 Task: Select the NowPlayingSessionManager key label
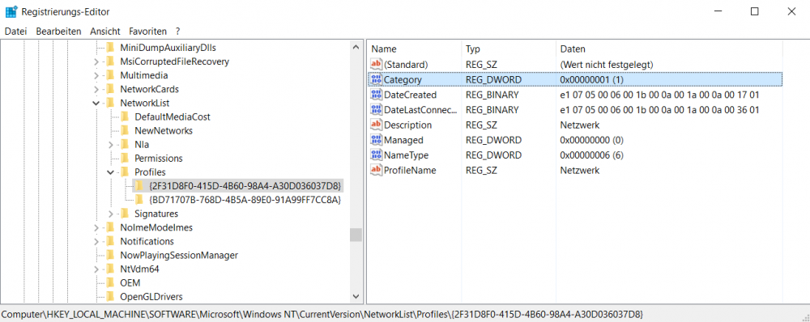179,255
